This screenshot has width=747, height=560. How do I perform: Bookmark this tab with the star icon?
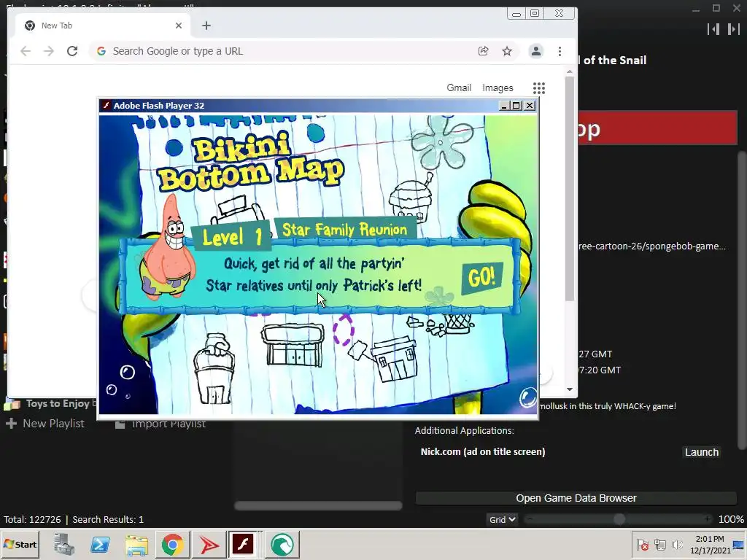[507, 51]
